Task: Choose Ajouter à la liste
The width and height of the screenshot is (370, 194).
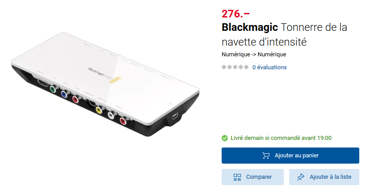Action: point(324,177)
